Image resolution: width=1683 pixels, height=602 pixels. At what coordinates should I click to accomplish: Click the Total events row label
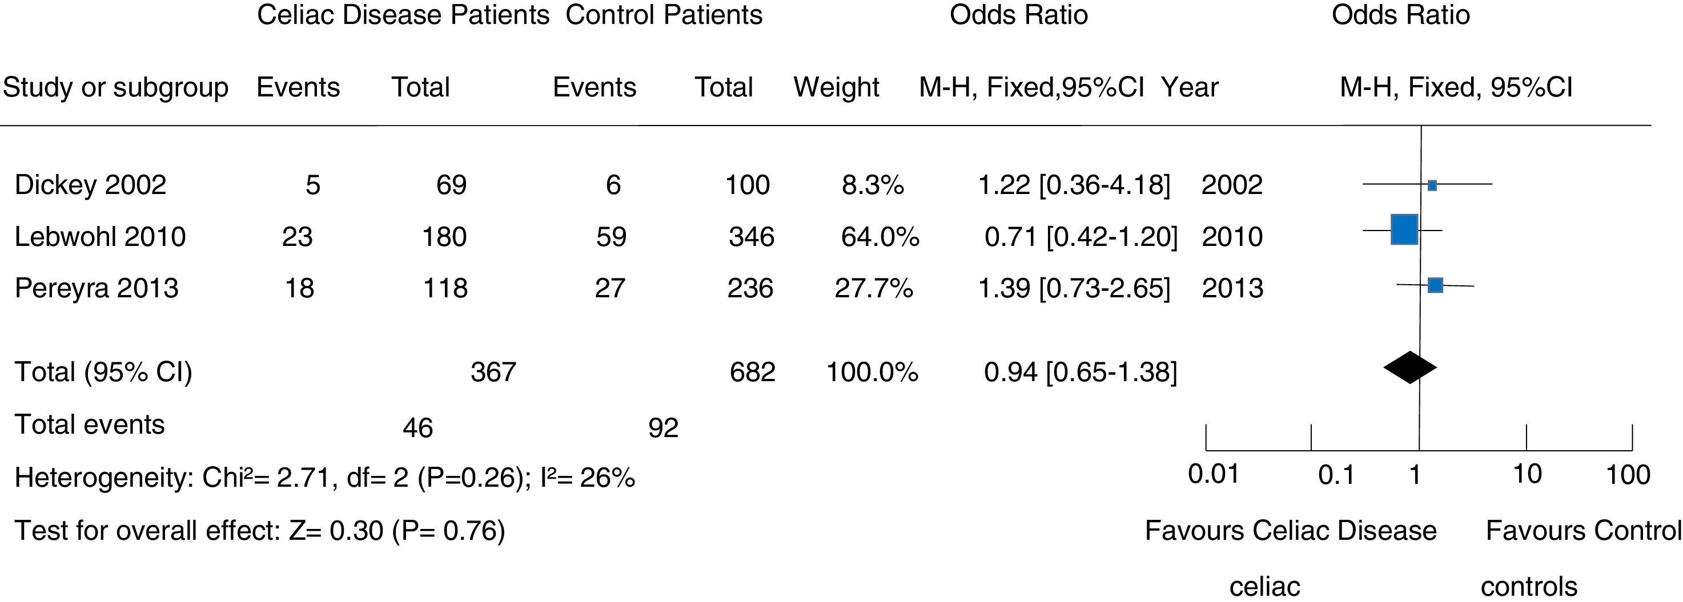pyautogui.click(x=90, y=425)
